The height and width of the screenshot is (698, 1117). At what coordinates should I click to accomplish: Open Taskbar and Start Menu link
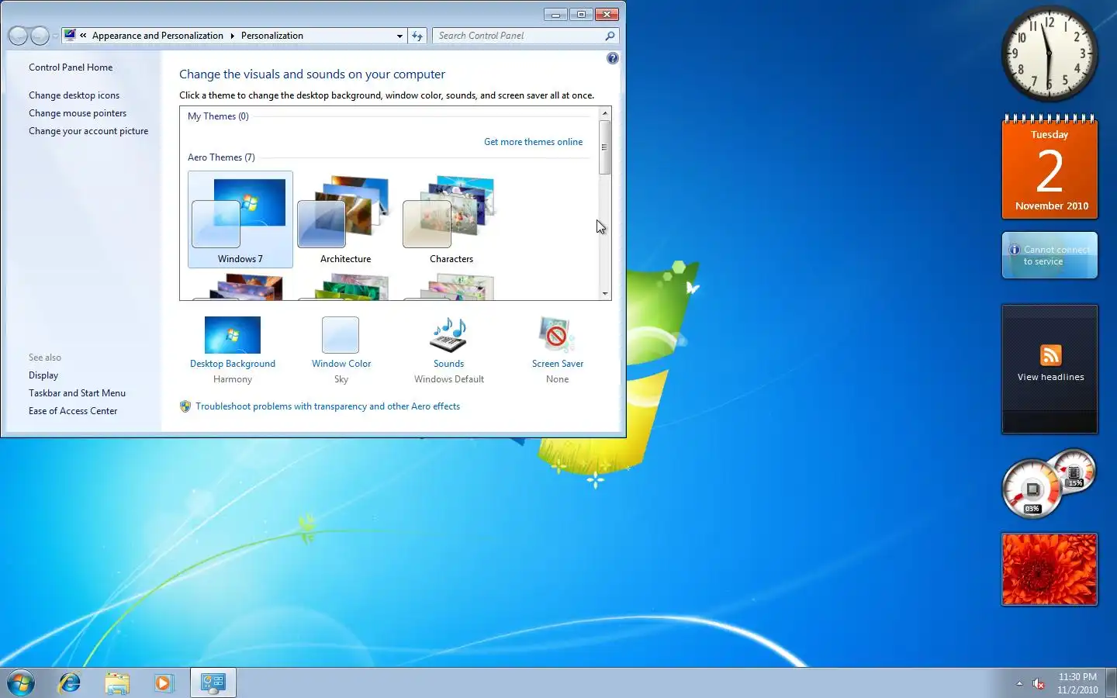coord(77,393)
